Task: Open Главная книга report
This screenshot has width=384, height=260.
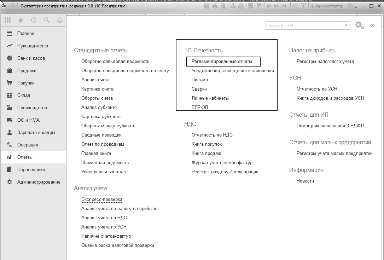Action: point(96,154)
